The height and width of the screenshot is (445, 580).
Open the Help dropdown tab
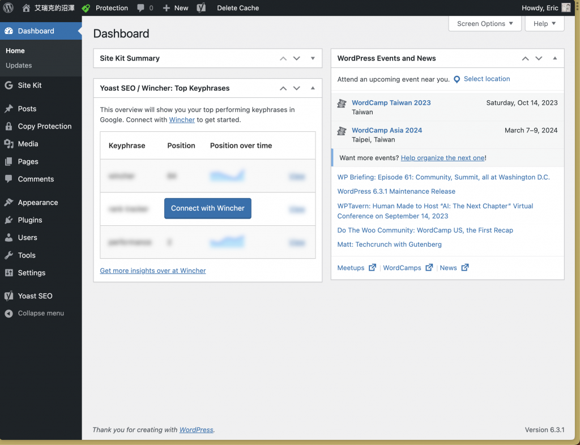click(x=544, y=24)
